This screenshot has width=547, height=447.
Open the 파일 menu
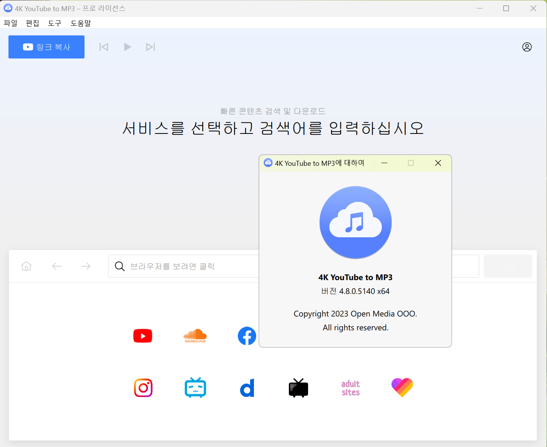[11, 23]
